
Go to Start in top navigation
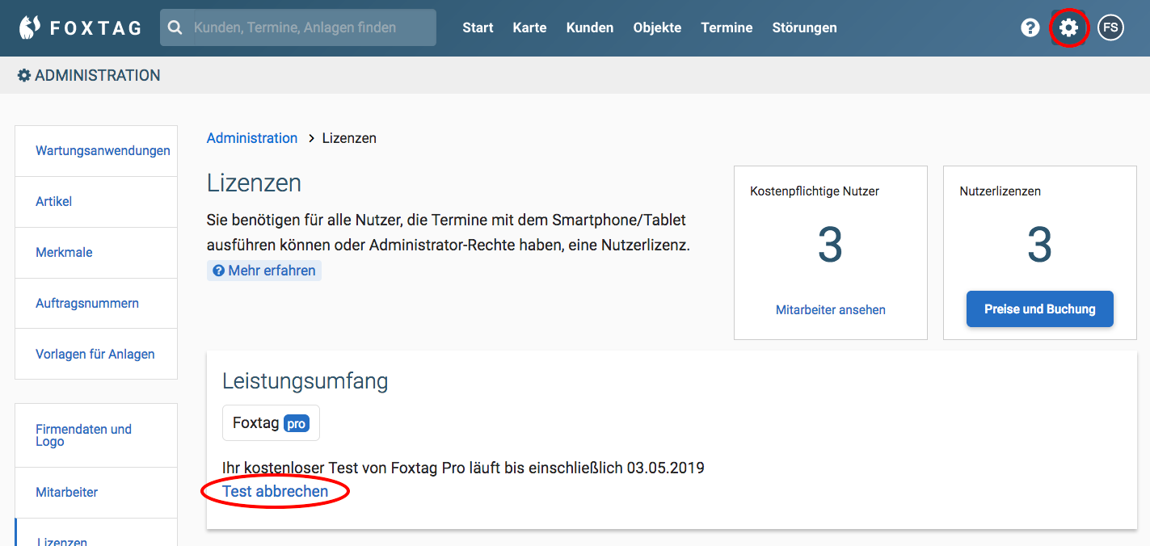[x=478, y=27]
